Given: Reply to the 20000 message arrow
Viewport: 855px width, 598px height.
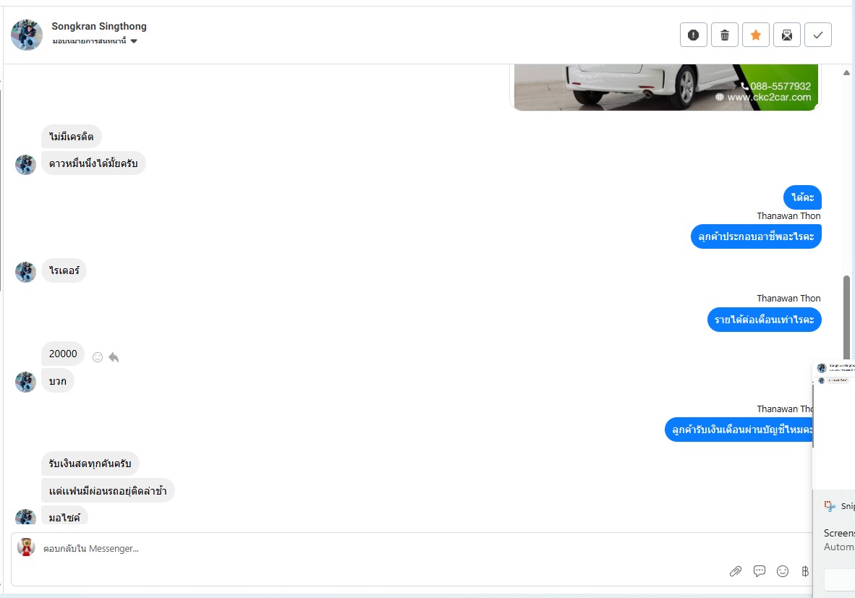Looking at the screenshot, I should (x=114, y=357).
